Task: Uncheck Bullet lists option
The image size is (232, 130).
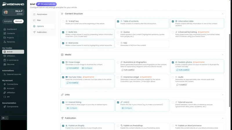Action: (x=63, y=32)
